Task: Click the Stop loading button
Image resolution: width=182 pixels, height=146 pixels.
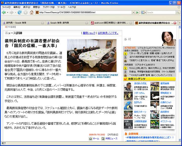Action: [x=26, y=12]
